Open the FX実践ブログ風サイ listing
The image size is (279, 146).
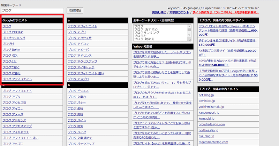click(228, 53)
